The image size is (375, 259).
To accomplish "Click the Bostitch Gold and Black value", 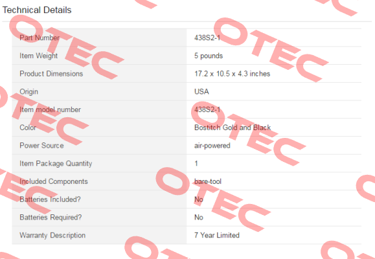I will (233, 128).
